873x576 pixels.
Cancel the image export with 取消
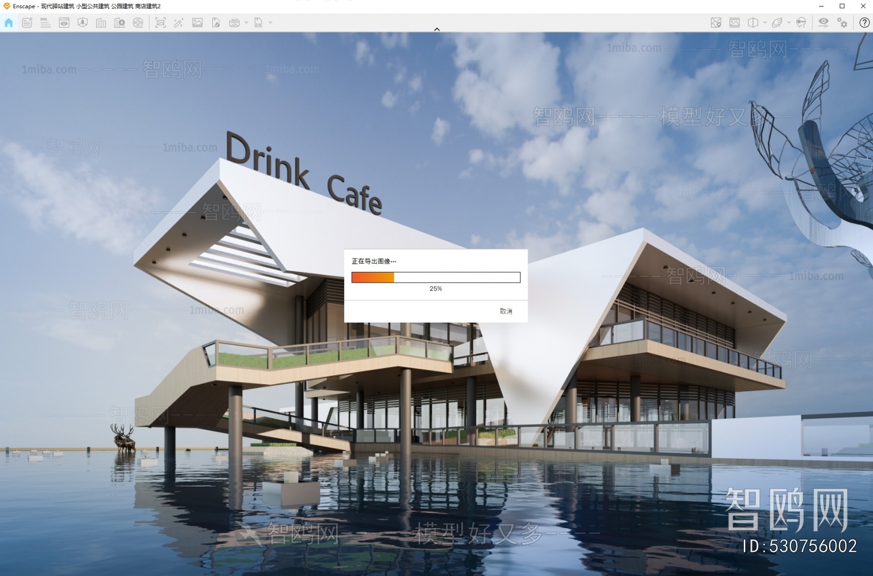pyautogui.click(x=506, y=311)
